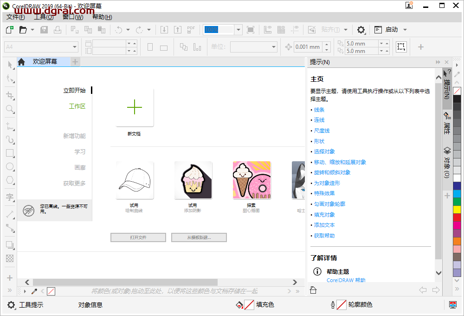Expand the Open folder dropdown arrow

[32, 30]
